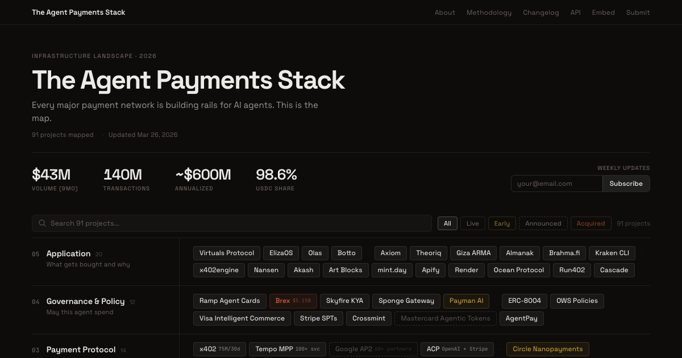Reset the filter to "All"

(447, 223)
